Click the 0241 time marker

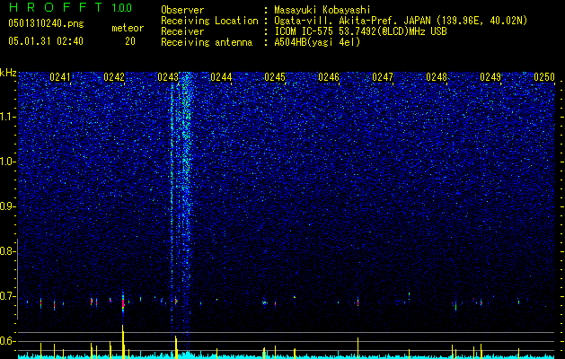click(x=60, y=77)
